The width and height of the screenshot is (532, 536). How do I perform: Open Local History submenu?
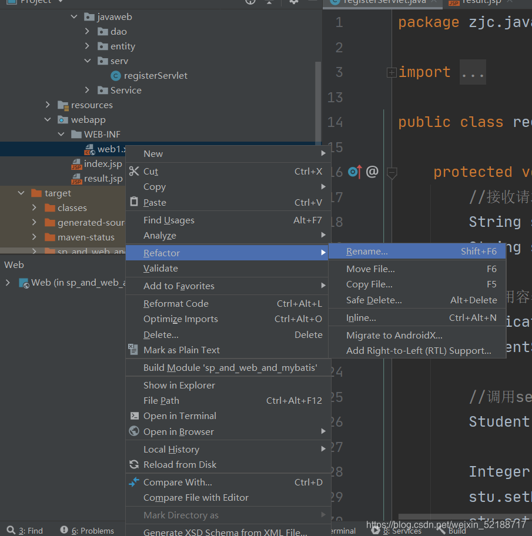[228, 449]
